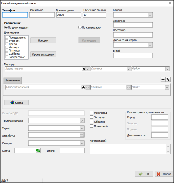174x183 pixels.
Task: Expand the Клиент dropdown
Action: pyautogui.click(x=150, y=15)
